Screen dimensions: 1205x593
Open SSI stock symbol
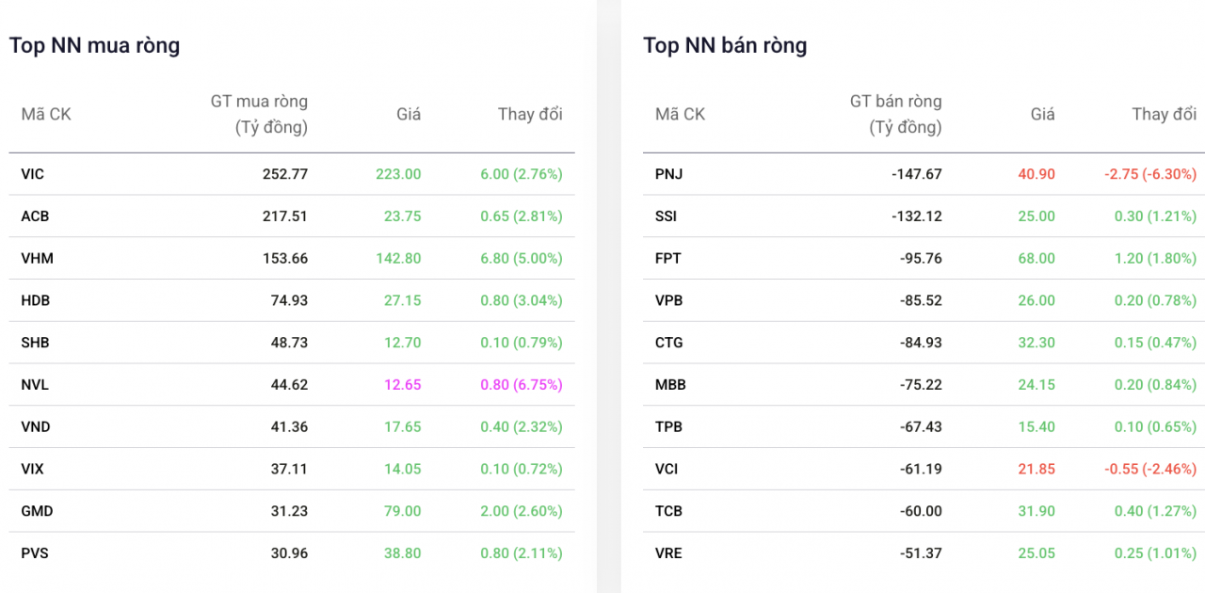(666, 216)
